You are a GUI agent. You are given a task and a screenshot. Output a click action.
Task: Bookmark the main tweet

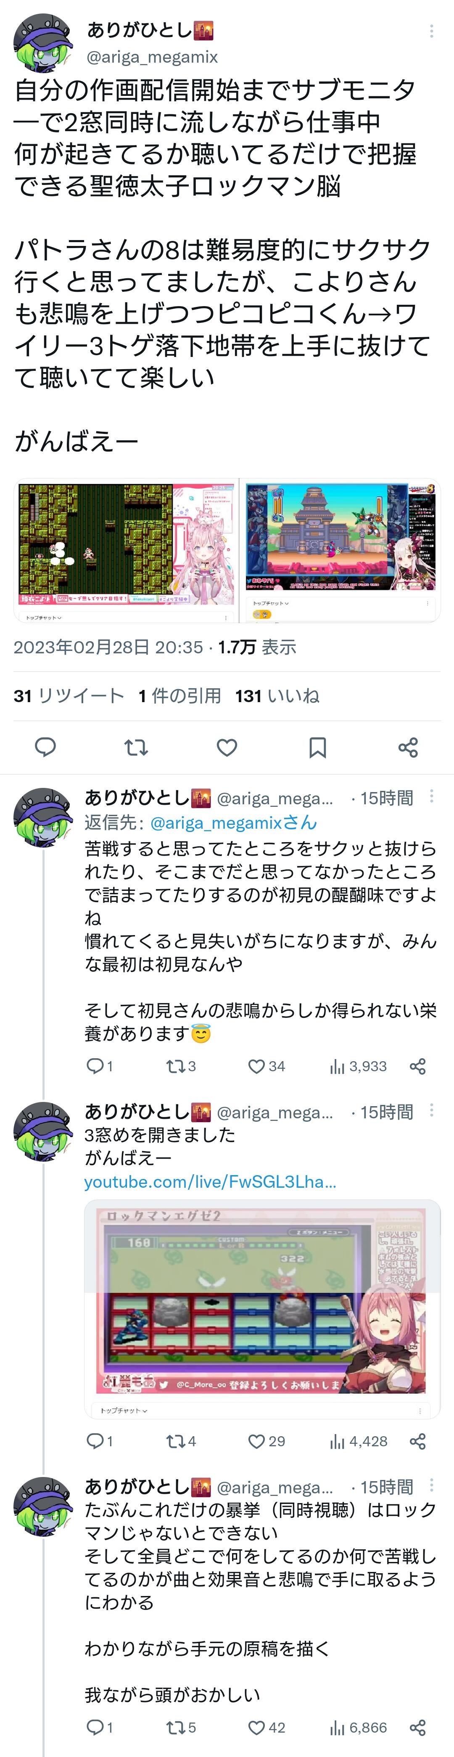(x=317, y=747)
